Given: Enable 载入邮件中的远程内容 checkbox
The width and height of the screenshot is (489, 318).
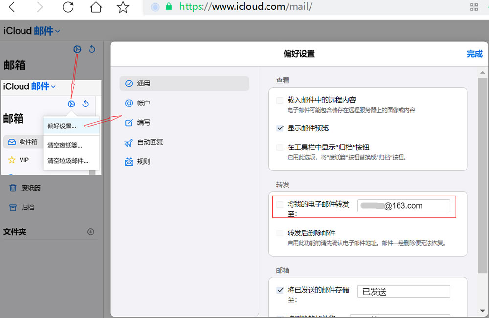Looking at the screenshot, I should click(x=280, y=100).
